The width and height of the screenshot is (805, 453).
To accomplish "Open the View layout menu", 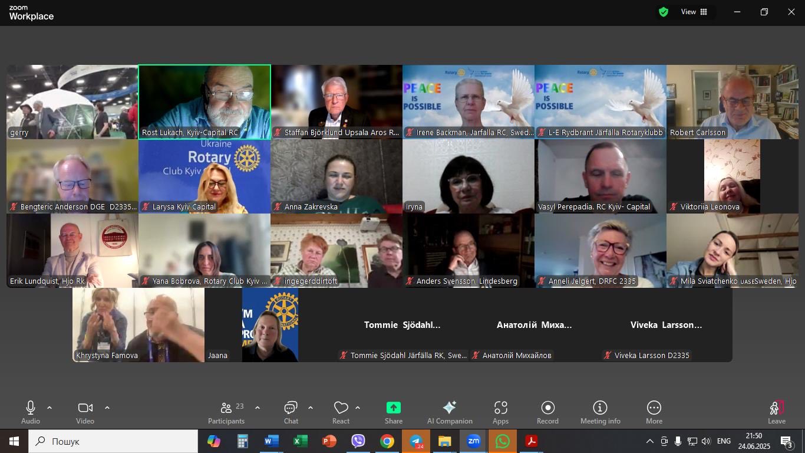I will pos(694,12).
